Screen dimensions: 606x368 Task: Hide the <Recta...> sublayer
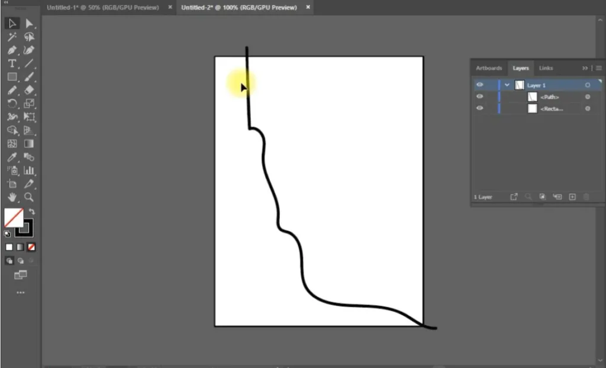click(479, 108)
